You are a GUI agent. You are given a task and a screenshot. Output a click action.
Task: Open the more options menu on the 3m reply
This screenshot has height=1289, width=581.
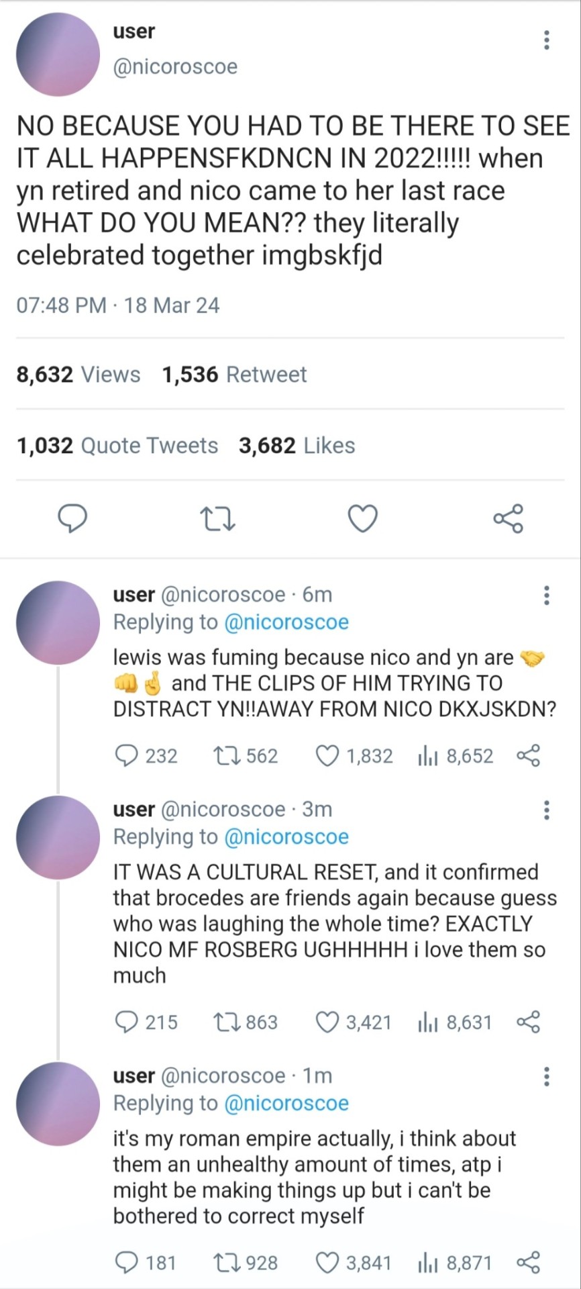[x=547, y=810]
